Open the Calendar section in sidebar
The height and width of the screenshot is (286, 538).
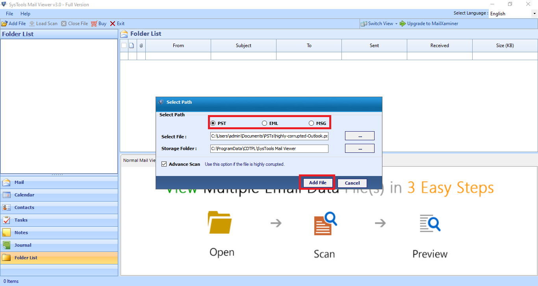pos(59,195)
